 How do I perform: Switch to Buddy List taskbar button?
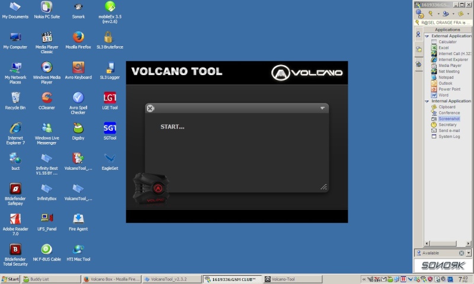[52, 279]
